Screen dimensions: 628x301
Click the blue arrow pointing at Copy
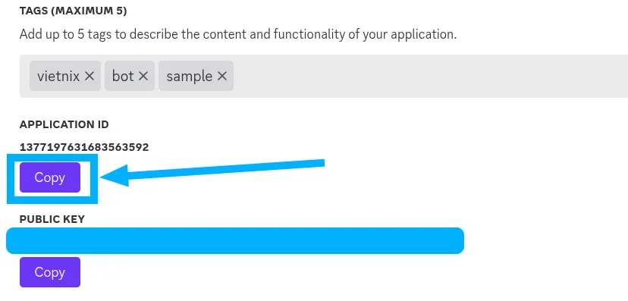pyautogui.click(x=212, y=172)
